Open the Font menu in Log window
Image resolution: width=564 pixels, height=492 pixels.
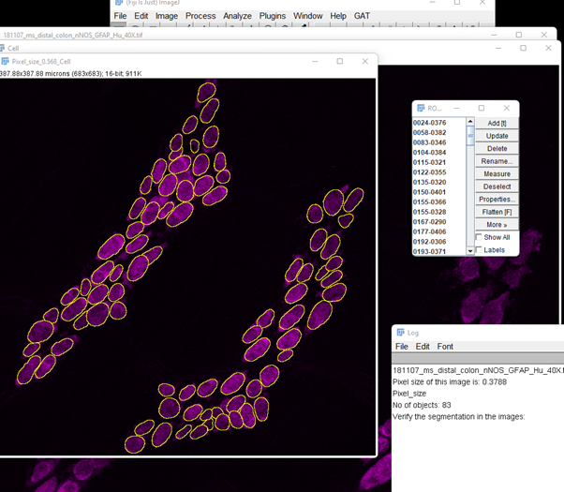[446, 347]
